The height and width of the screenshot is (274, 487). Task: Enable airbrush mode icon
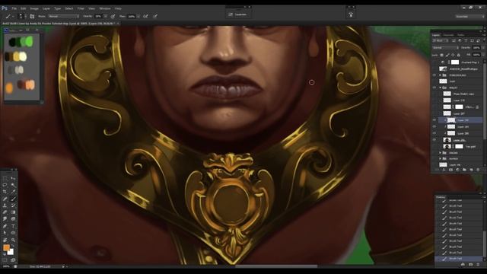pos(145,16)
